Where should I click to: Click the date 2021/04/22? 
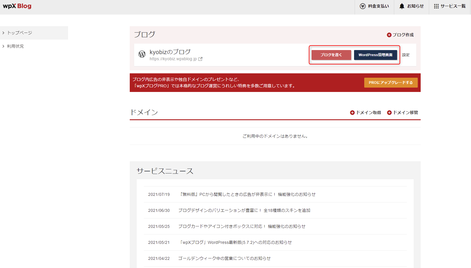pyautogui.click(x=159, y=258)
